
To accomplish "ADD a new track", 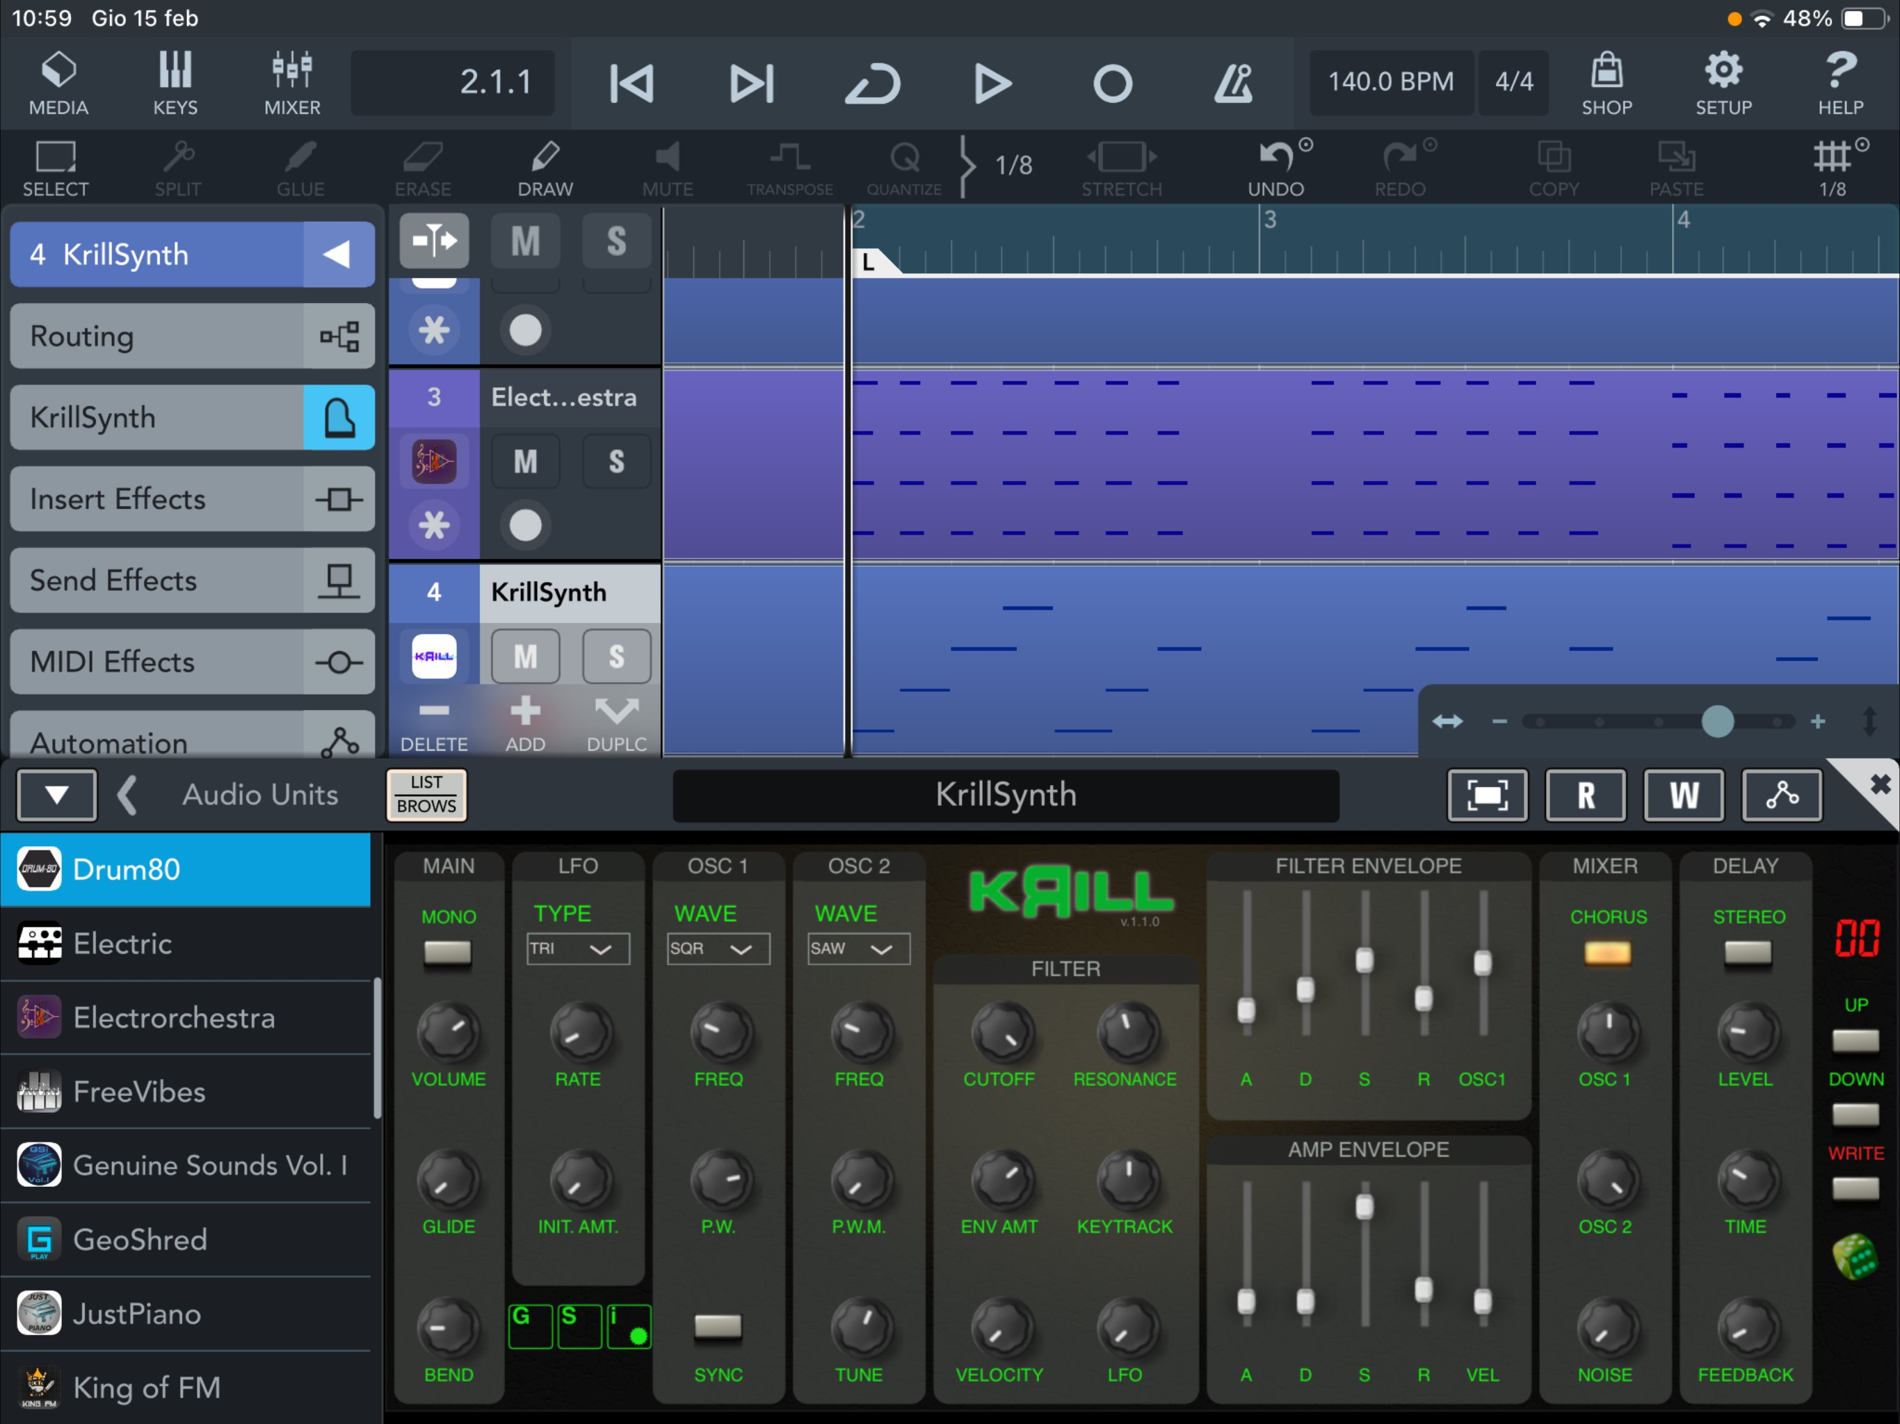I will [x=526, y=724].
